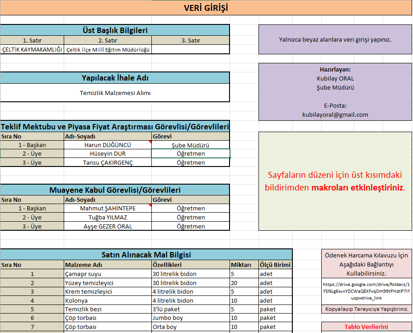Click the Malzeme Adı column header

[x=108, y=265]
